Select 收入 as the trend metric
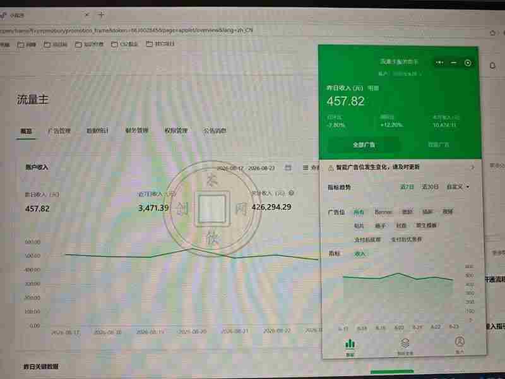505x379 pixels. [359, 254]
